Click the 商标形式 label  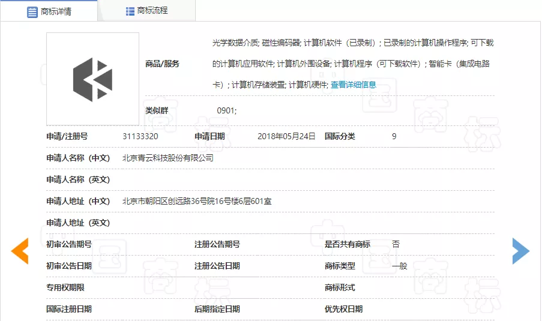[340, 287]
